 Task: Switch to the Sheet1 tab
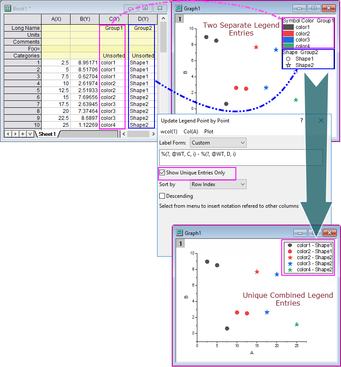tap(47, 134)
